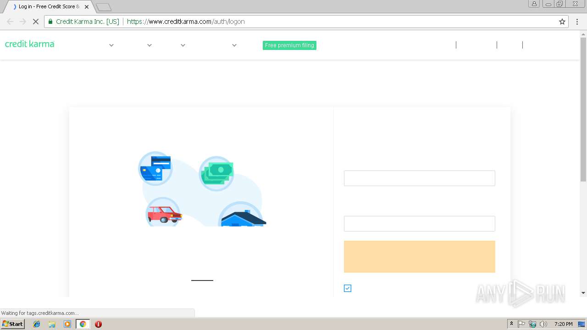Screen dimensions: 587x330
Task: Open the volume speaker tray icon
Action: click(x=543, y=324)
